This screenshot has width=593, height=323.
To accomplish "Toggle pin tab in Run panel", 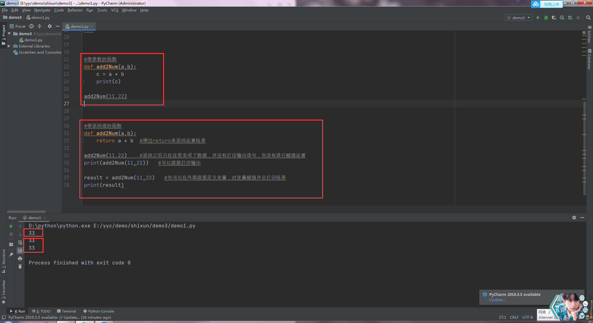I will [x=11, y=255].
